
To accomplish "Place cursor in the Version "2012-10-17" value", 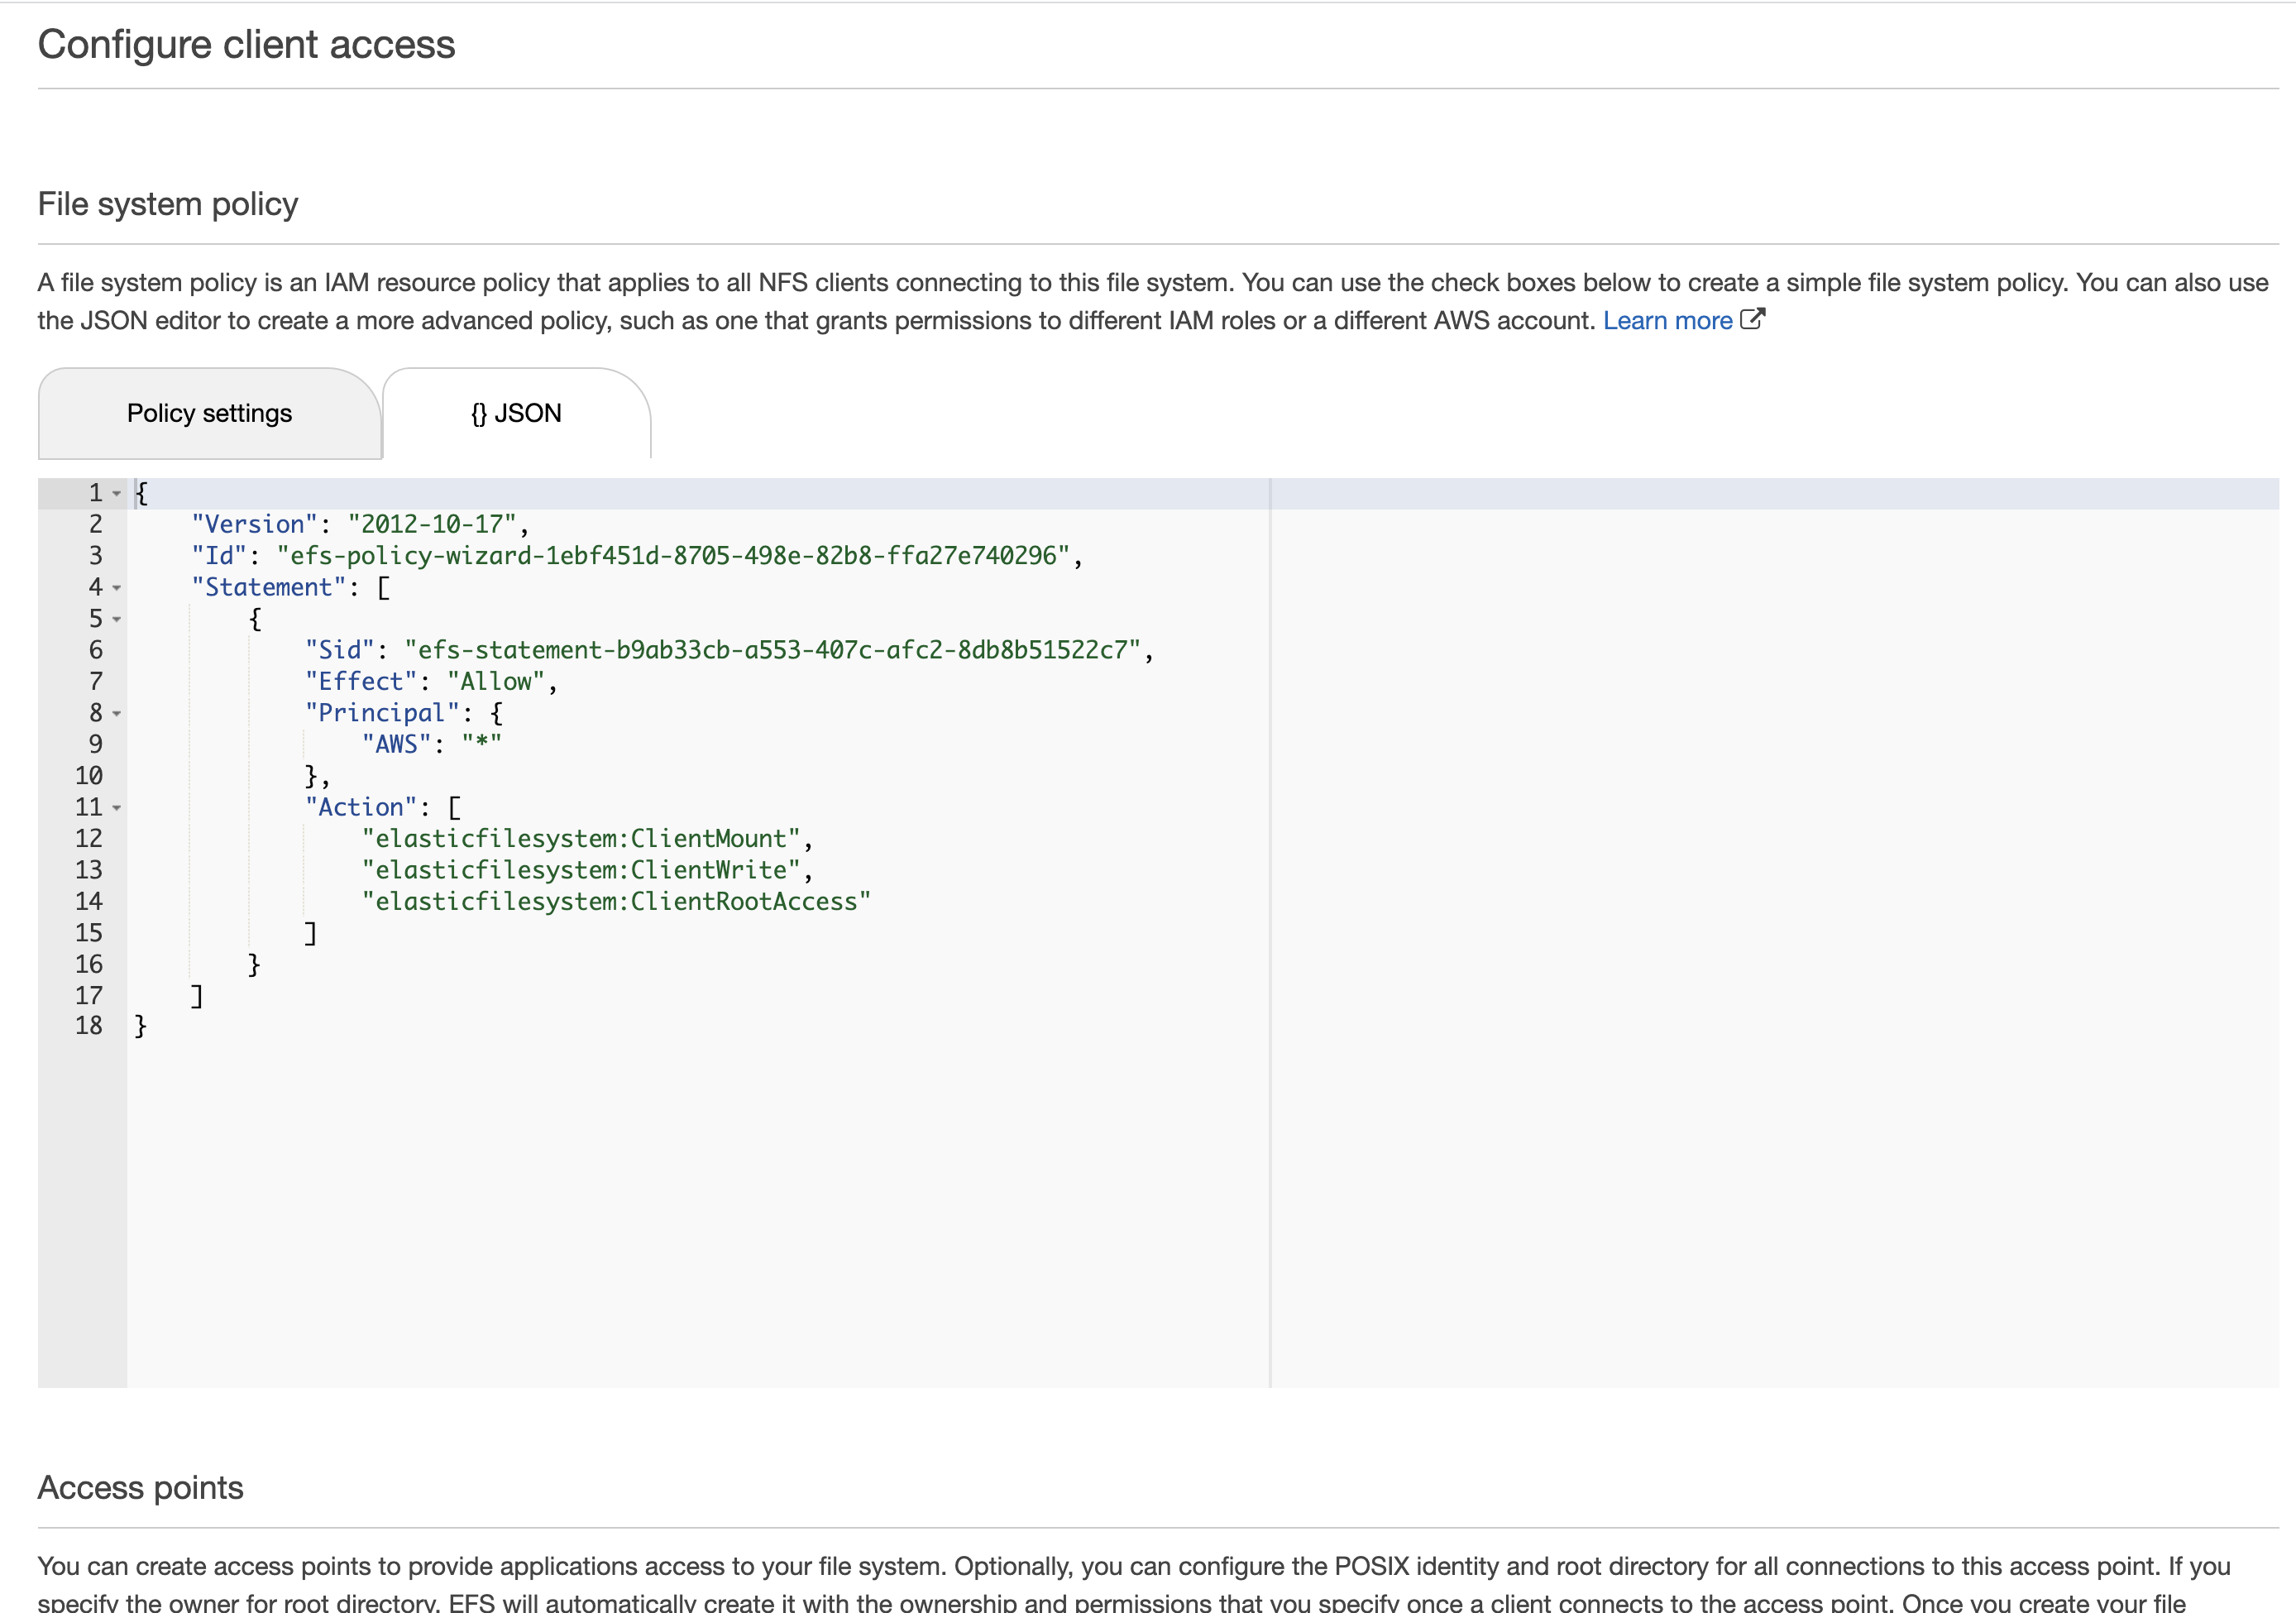I will tap(432, 525).
